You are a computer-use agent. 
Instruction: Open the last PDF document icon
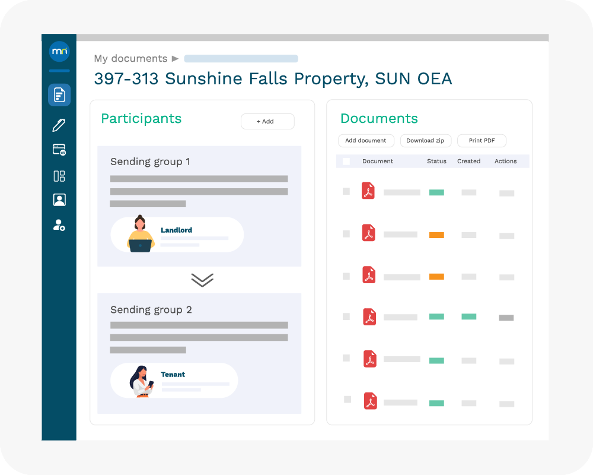[x=370, y=401]
